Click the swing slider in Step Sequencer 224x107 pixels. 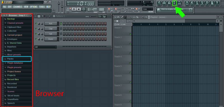pyautogui.click(x=93, y=16)
